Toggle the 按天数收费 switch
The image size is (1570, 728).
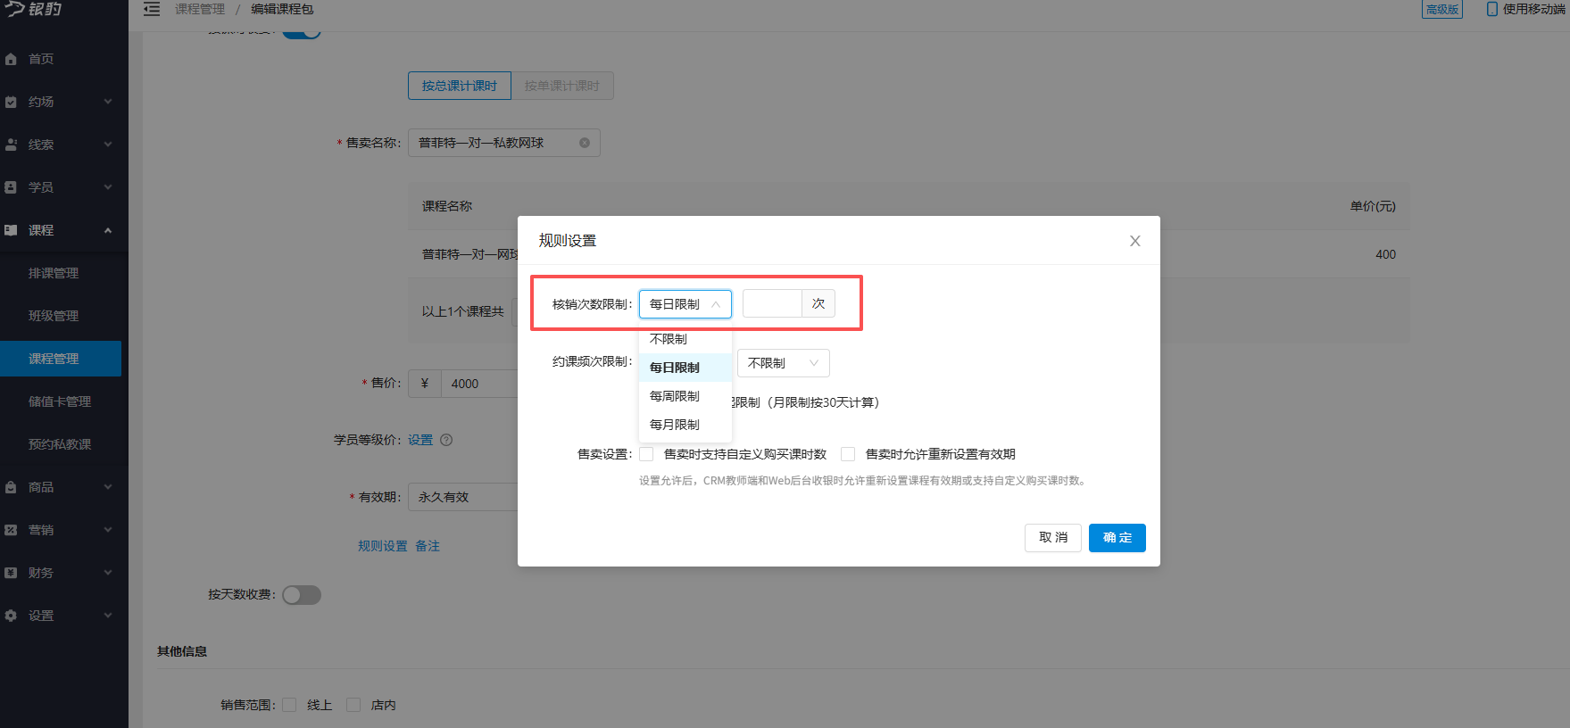tap(302, 595)
